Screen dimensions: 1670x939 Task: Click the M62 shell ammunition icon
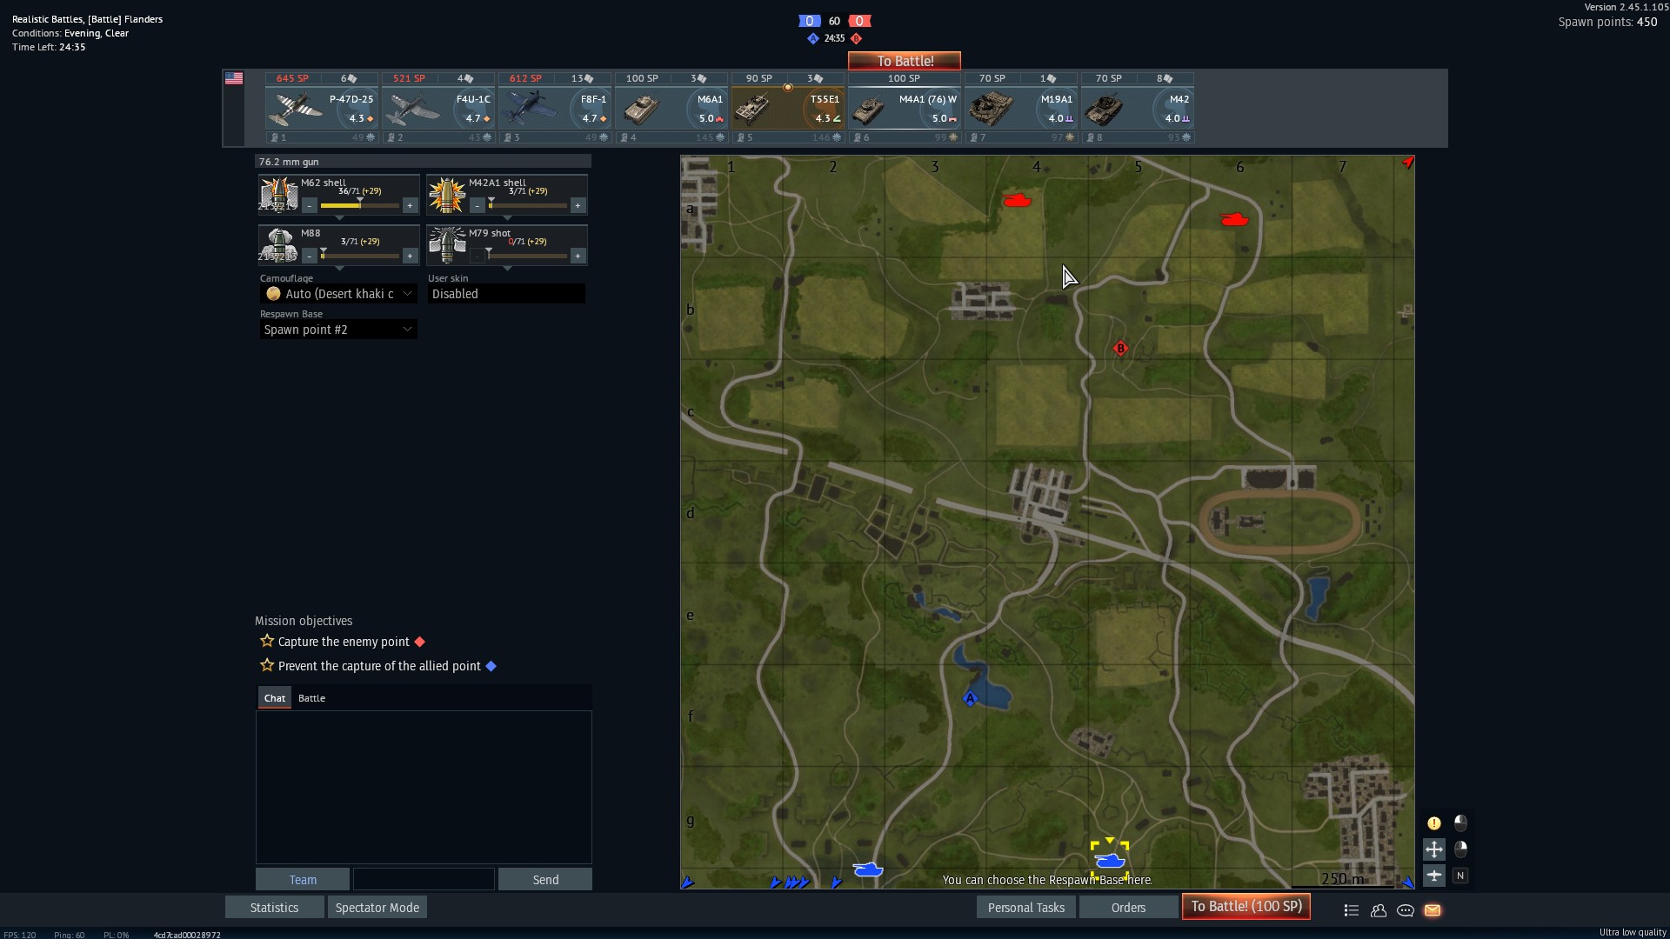[278, 195]
